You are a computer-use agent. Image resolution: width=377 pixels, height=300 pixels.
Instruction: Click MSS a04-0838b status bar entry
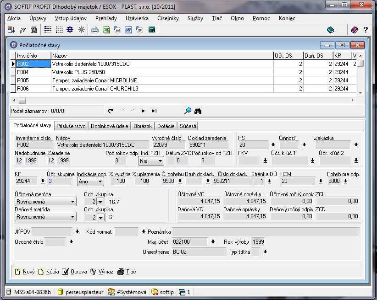[28, 292]
